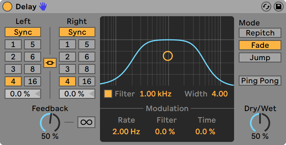Set Right delay to 8 divisions
Screen dimensions: 286x145
point(87,69)
